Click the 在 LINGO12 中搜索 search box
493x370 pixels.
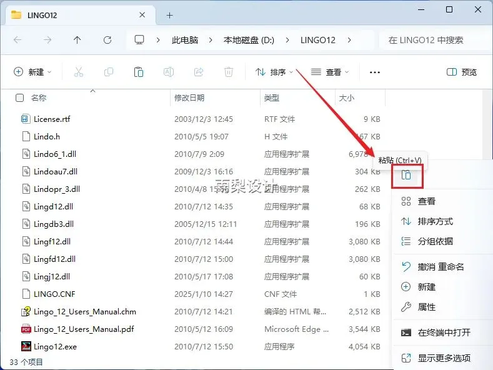tap(436, 40)
